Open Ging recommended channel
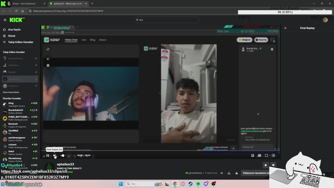The width and height of the screenshot is (334, 188). [x=20, y=104]
